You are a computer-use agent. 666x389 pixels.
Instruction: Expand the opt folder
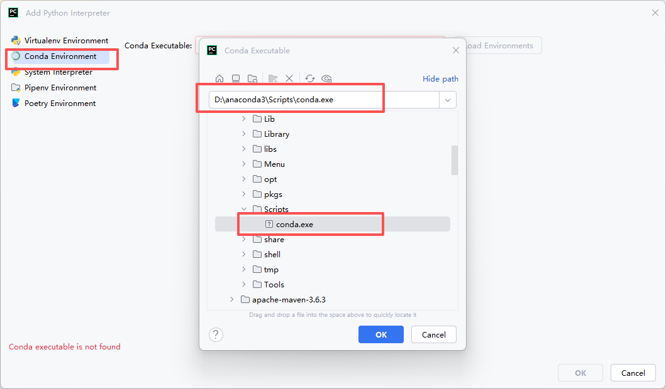[244, 179]
